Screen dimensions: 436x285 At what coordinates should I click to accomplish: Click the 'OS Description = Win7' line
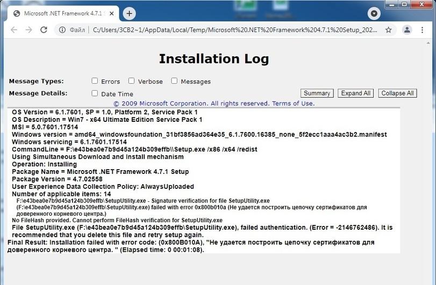[x=107, y=120]
